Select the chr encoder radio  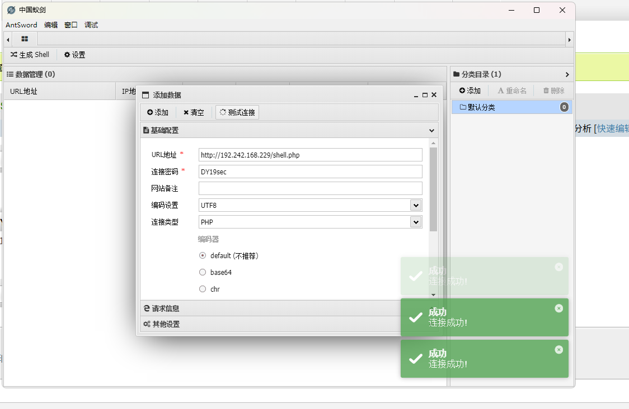[203, 289]
